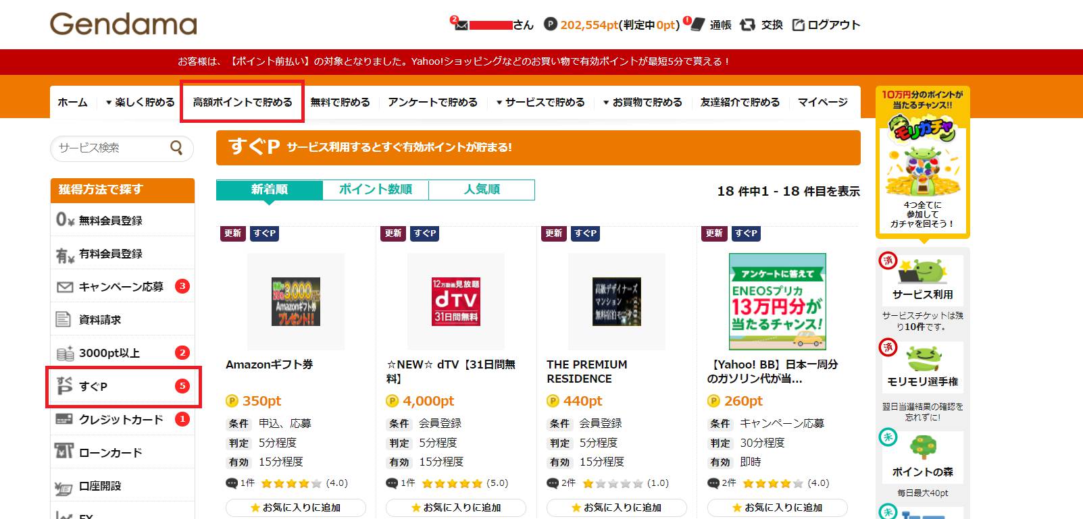Screen dimensions: 1083x519
Task: Click the Gendama logo
Action: point(124,24)
